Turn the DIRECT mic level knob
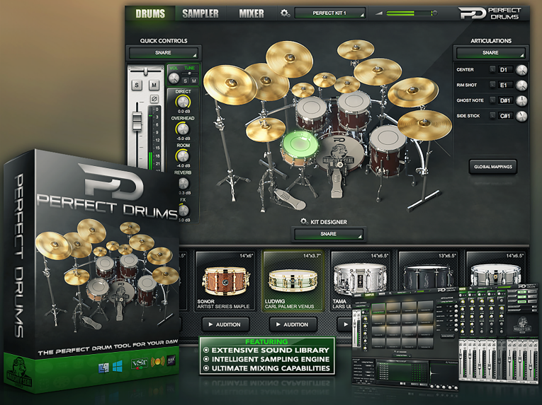The height and width of the screenshot is (405, 542). tap(183, 102)
